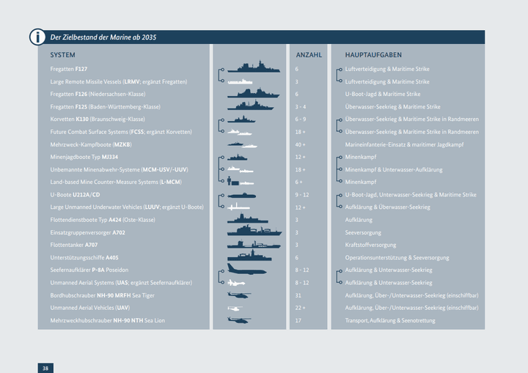Click the MZKB combat boats silhouette
This screenshot has width=528, height=373.
(243, 145)
